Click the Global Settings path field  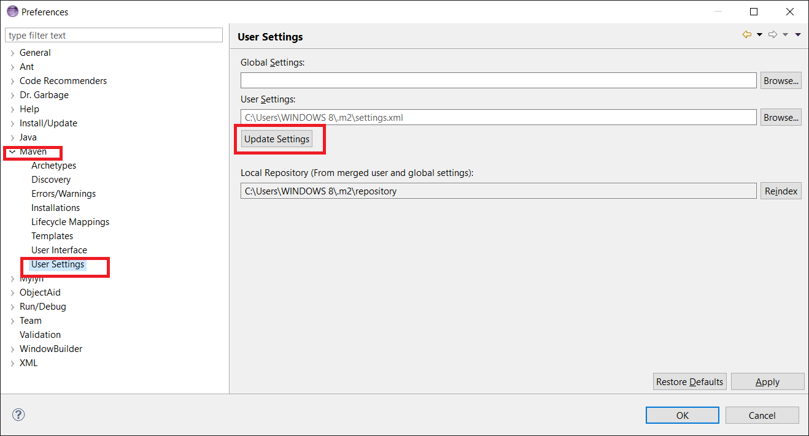point(498,80)
